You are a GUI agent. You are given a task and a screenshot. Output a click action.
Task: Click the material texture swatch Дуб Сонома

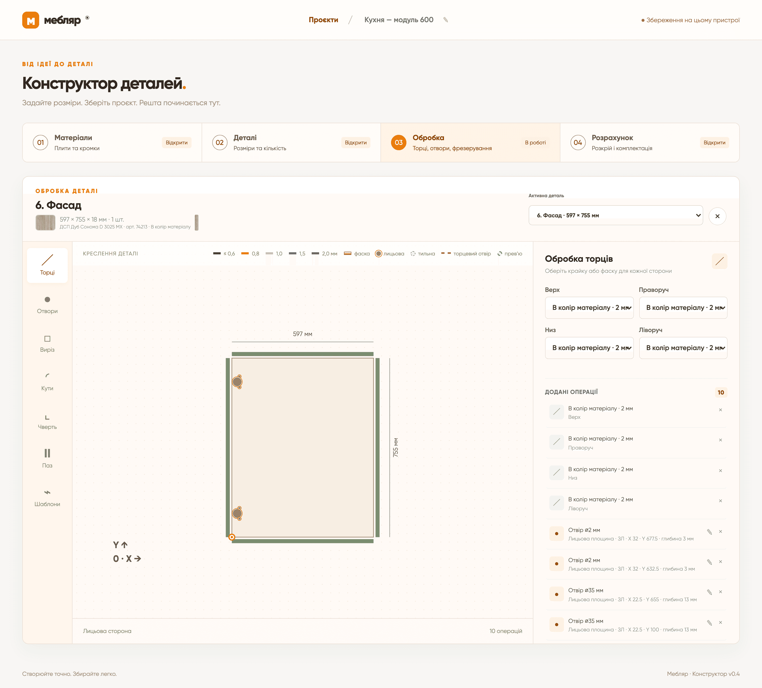coord(45,223)
